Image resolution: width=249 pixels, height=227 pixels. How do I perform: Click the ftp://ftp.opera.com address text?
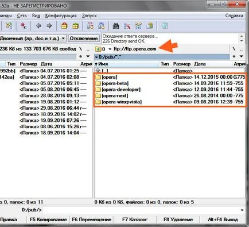click(135, 49)
